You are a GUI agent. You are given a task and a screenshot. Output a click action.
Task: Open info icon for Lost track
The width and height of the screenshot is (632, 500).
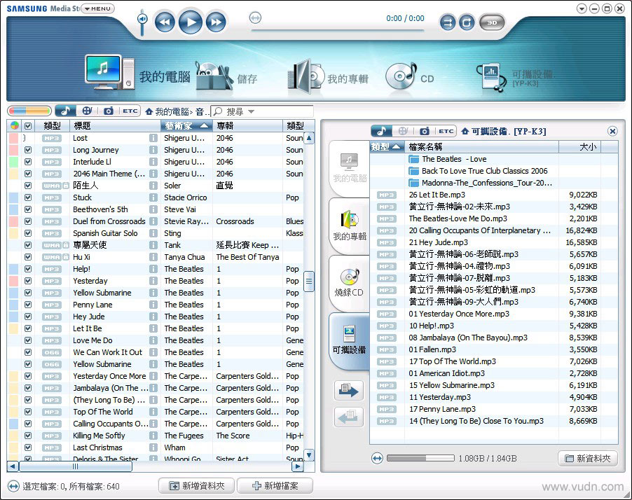153,138
